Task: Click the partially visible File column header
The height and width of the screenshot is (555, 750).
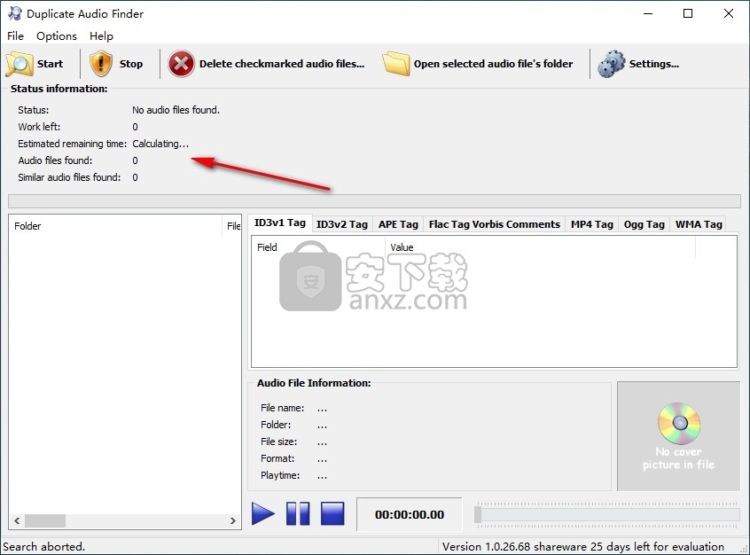Action: [x=232, y=226]
